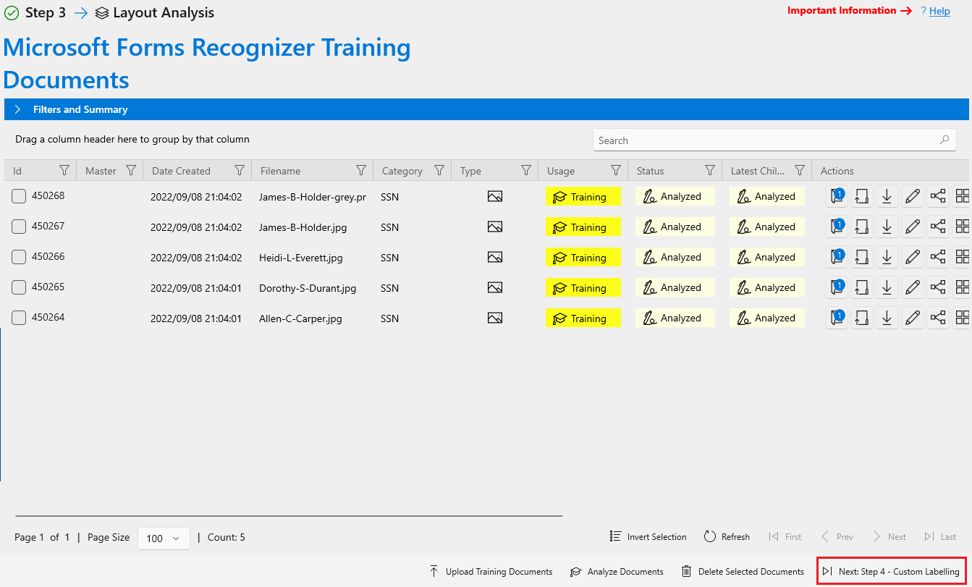Click the grid icon for row 450265

click(x=963, y=287)
